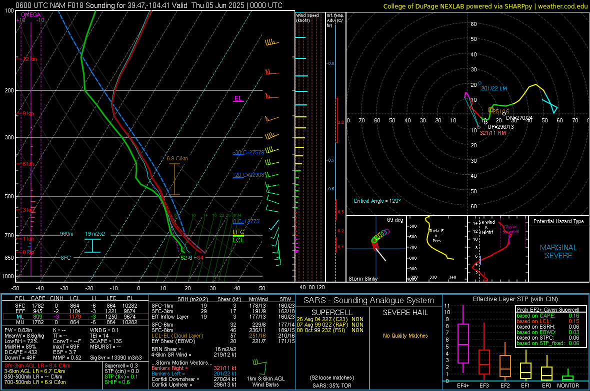Click the DCAPE = 432 value
The image size is (590, 391).
pyautogui.click(x=20, y=352)
